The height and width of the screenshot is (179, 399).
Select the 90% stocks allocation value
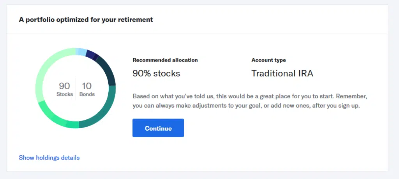(156, 73)
